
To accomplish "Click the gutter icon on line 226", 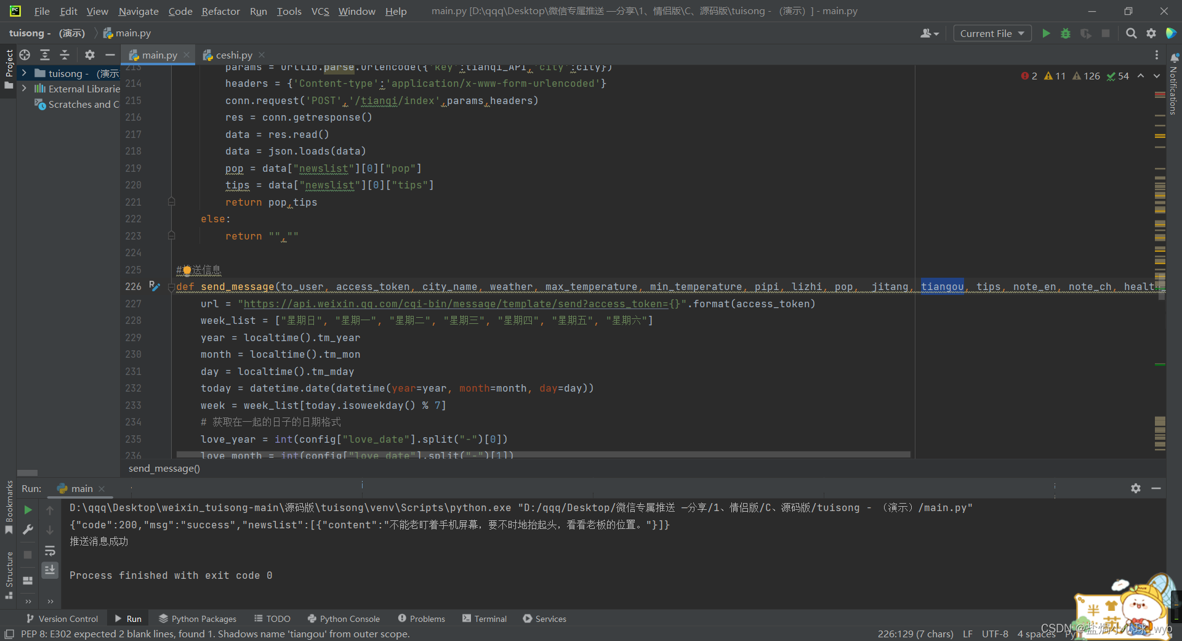I will tap(155, 286).
